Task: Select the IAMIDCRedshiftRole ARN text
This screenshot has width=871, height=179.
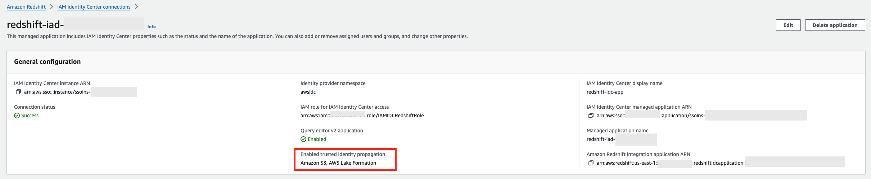Action: [x=362, y=116]
